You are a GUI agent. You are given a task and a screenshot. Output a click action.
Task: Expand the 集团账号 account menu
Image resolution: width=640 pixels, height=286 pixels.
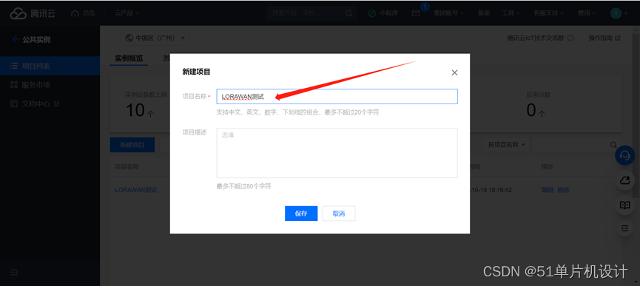click(448, 13)
